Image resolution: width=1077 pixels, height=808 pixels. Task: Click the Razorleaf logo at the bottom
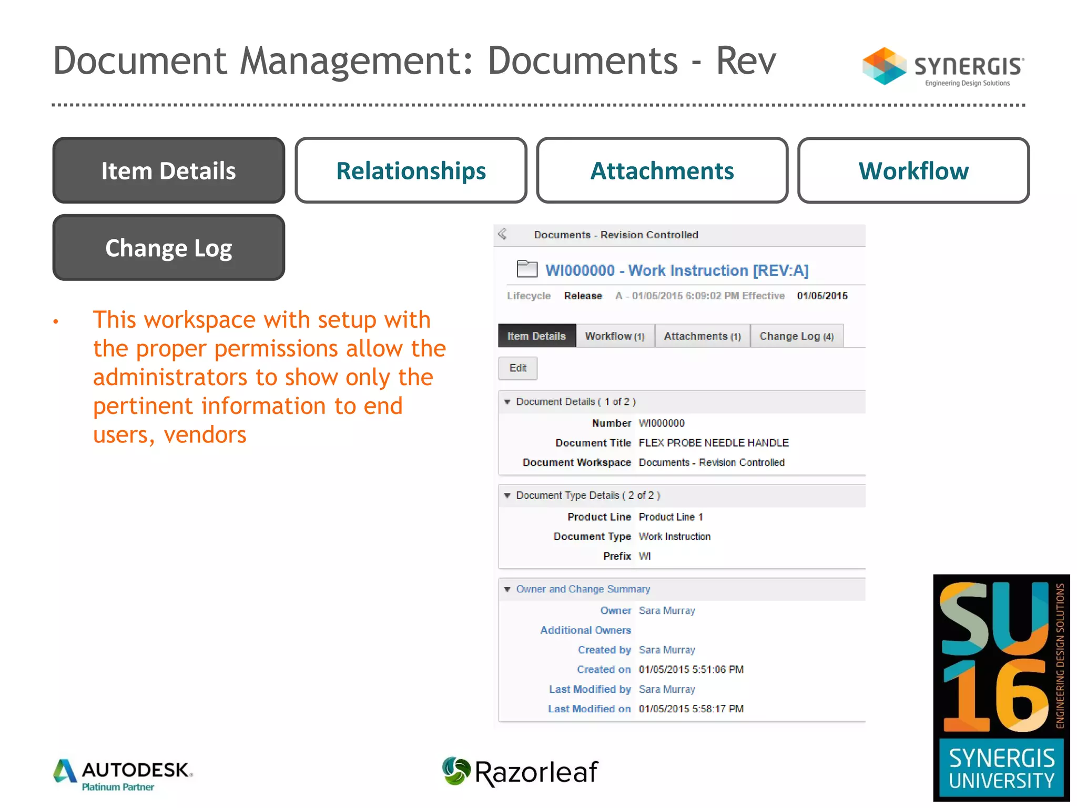tap(520, 772)
